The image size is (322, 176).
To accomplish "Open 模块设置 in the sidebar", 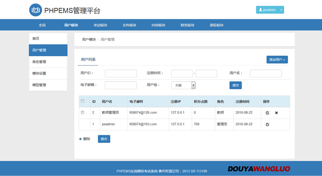I will [48, 73].
